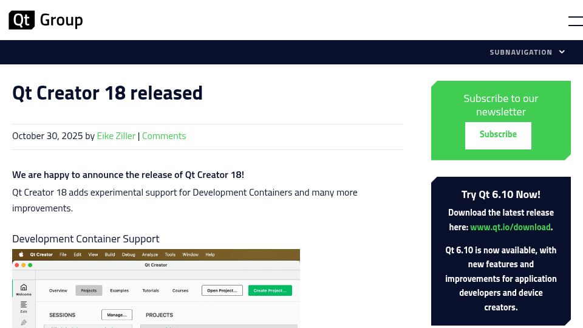Screen dimensions: 583x328
Task: Open File menu in screenshot
Action: [x=63, y=255]
